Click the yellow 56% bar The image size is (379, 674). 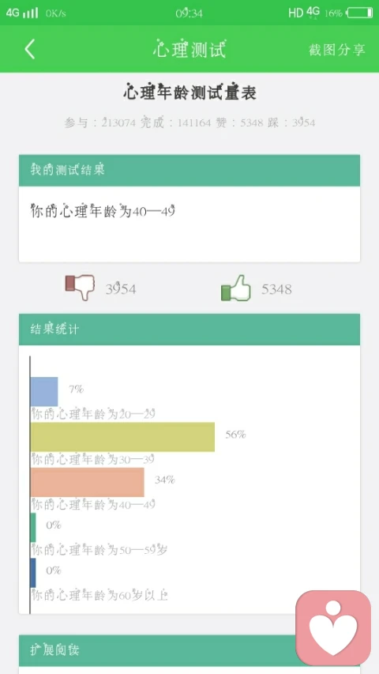(x=122, y=437)
